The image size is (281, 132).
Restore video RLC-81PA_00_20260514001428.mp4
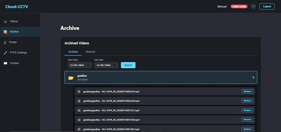(247, 120)
